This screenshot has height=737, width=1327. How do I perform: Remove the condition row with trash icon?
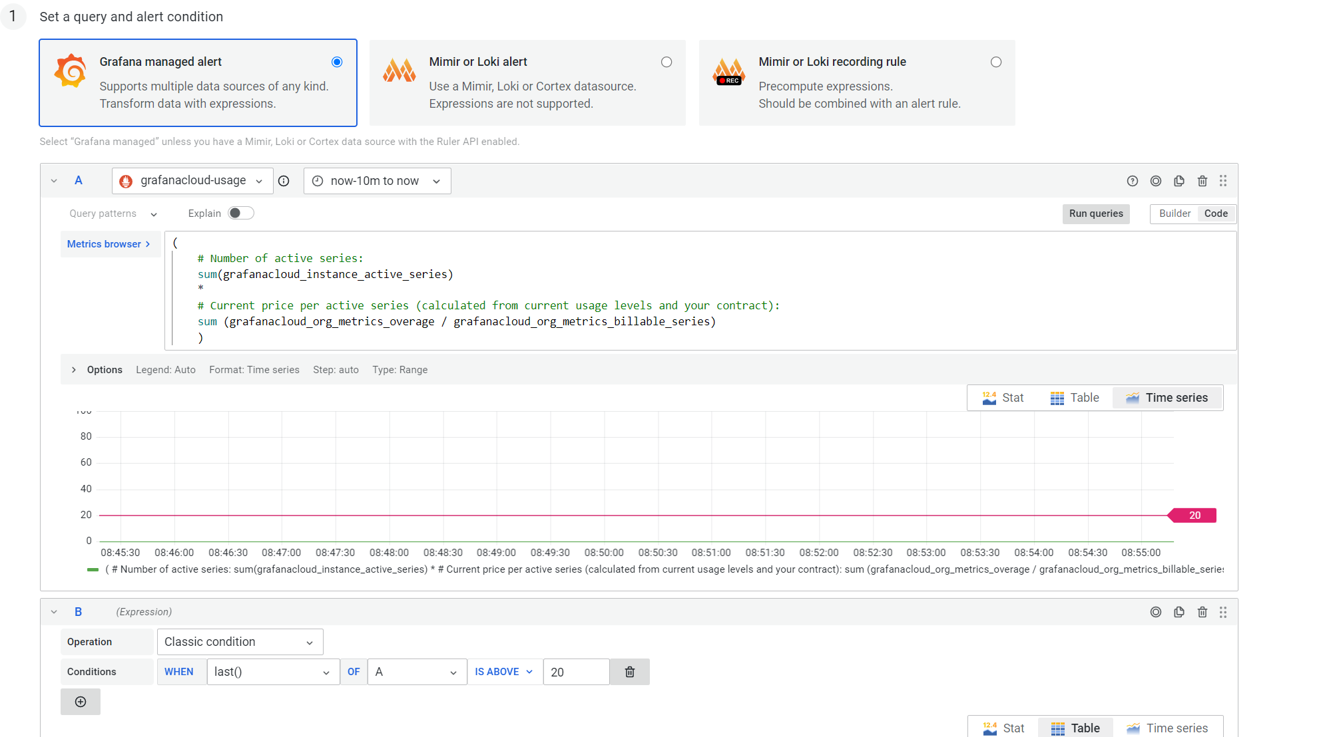click(x=629, y=672)
